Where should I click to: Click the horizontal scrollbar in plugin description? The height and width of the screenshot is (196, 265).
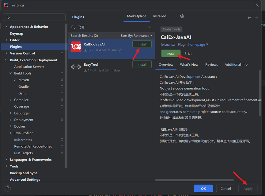(194, 180)
